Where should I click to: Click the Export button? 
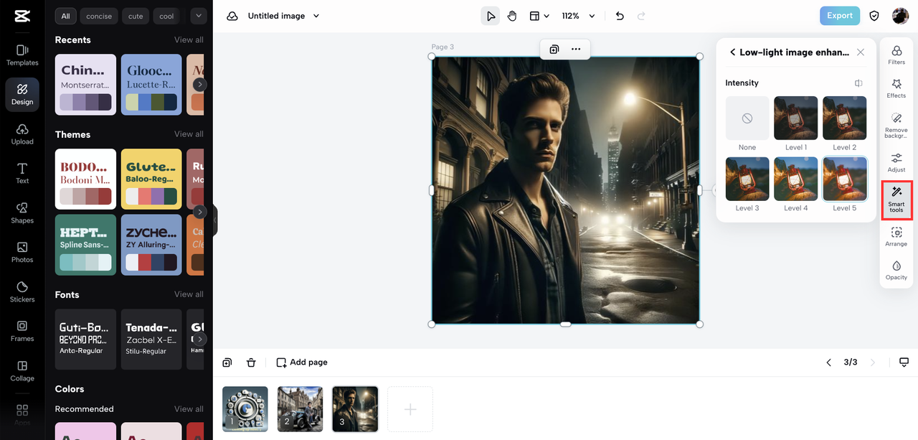(x=839, y=16)
